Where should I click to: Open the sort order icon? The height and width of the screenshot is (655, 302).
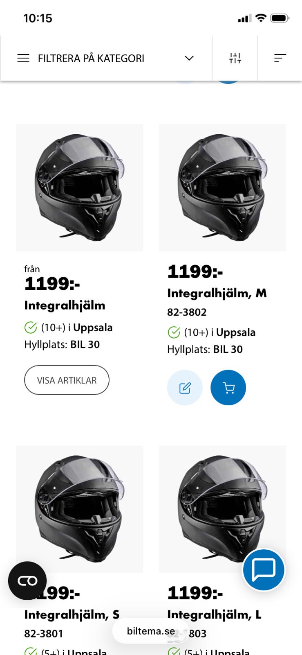[280, 58]
